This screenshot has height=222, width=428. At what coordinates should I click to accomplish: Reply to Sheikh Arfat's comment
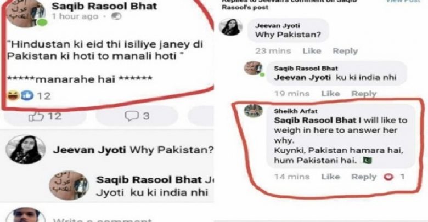(x=364, y=177)
